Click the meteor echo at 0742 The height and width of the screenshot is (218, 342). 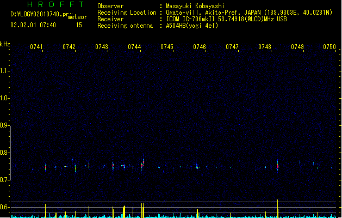tap(75, 168)
